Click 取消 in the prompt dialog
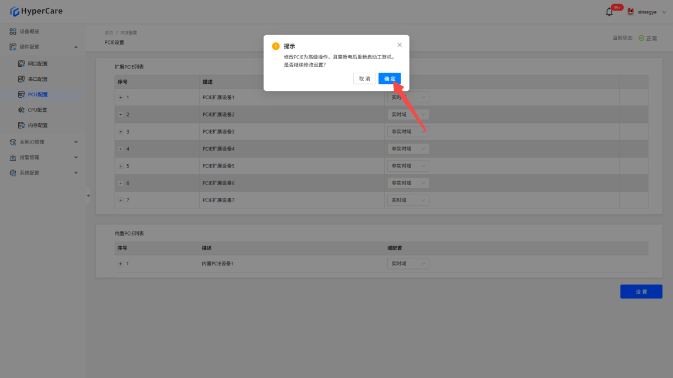Screen dimensions: 673x378 [x=364, y=79]
